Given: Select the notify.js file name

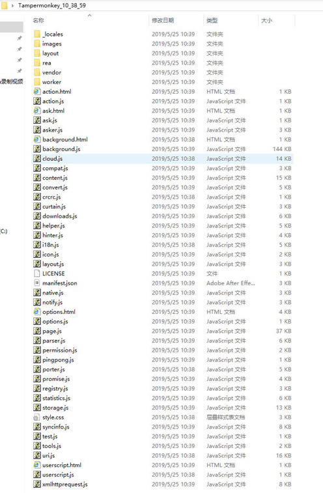Looking at the screenshot, I should coord(53,302).
